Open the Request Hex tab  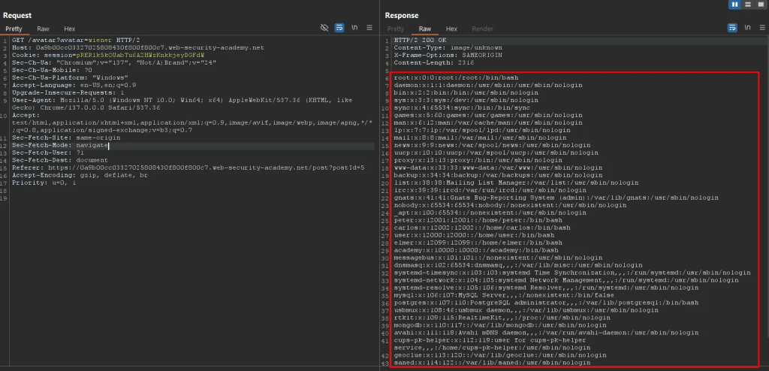[69, 29]
